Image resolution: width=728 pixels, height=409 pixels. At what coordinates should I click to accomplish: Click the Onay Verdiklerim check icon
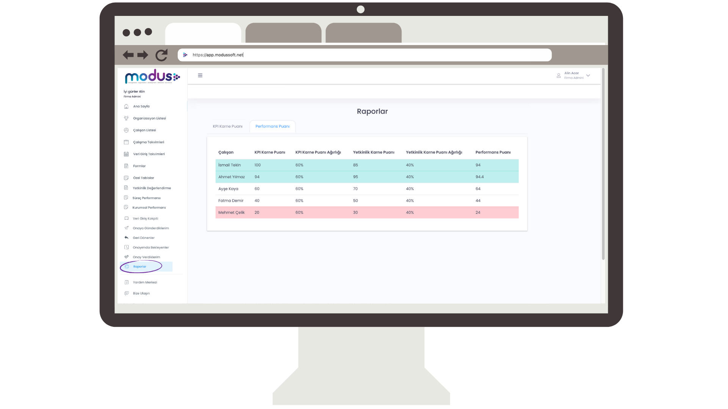126,257
